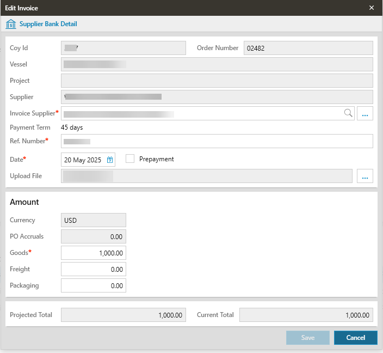Click the Invoice Supplier search magnifier icon
The width and height of the screenshot is (383, 353).
coord(348,113)
